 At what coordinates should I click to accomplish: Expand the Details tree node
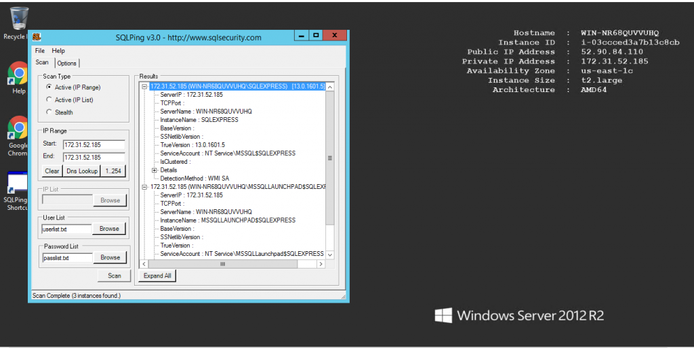pos(155,170)
